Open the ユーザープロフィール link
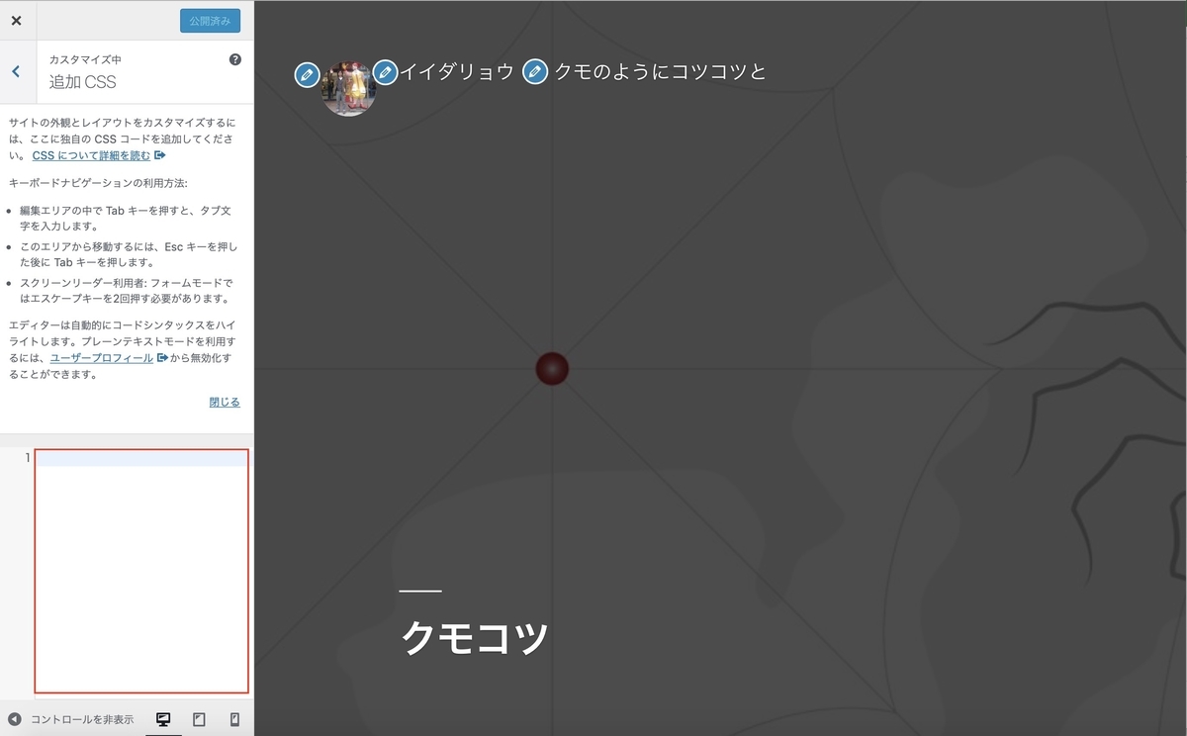The image size is (1187, 736). [x=101, y=357]
